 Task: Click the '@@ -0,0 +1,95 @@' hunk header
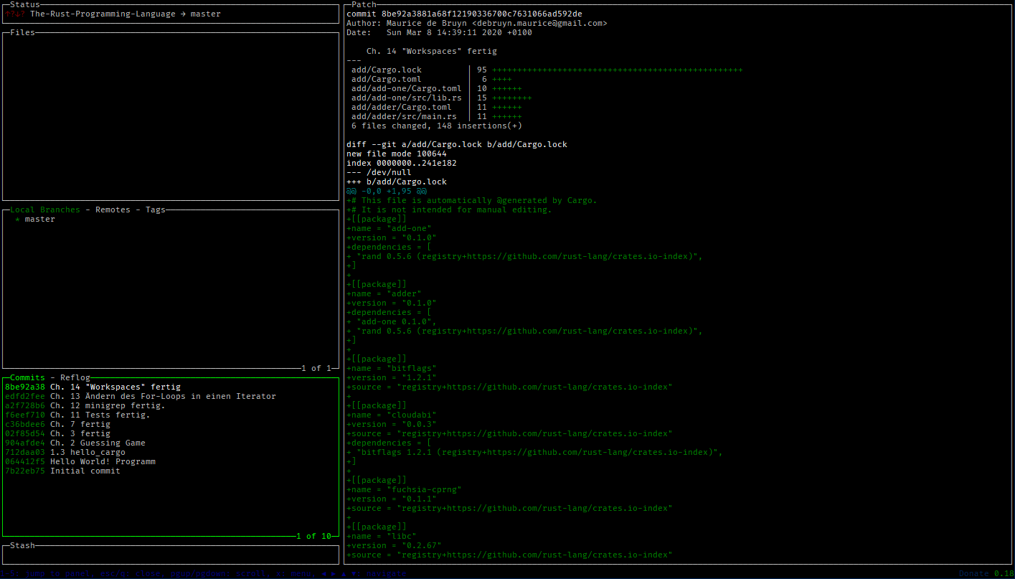[387, 191]
